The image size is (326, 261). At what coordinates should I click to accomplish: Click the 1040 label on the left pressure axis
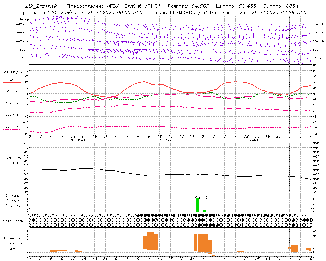click(25, 143)
